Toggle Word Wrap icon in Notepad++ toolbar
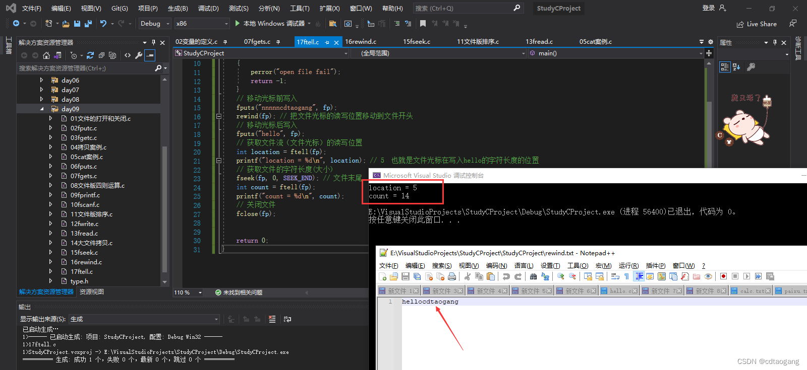Screen dimensions: 807x370 pos(615,276)
